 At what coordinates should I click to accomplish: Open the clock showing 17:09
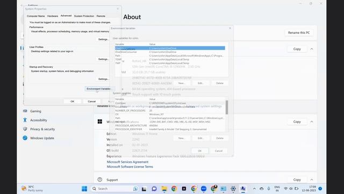click(x=309, y=189)
